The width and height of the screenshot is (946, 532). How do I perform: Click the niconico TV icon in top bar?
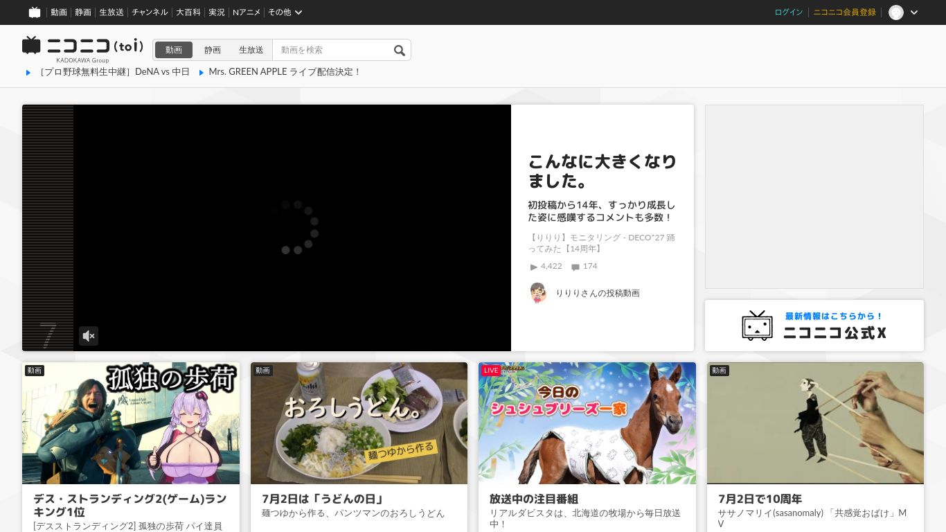35,12
